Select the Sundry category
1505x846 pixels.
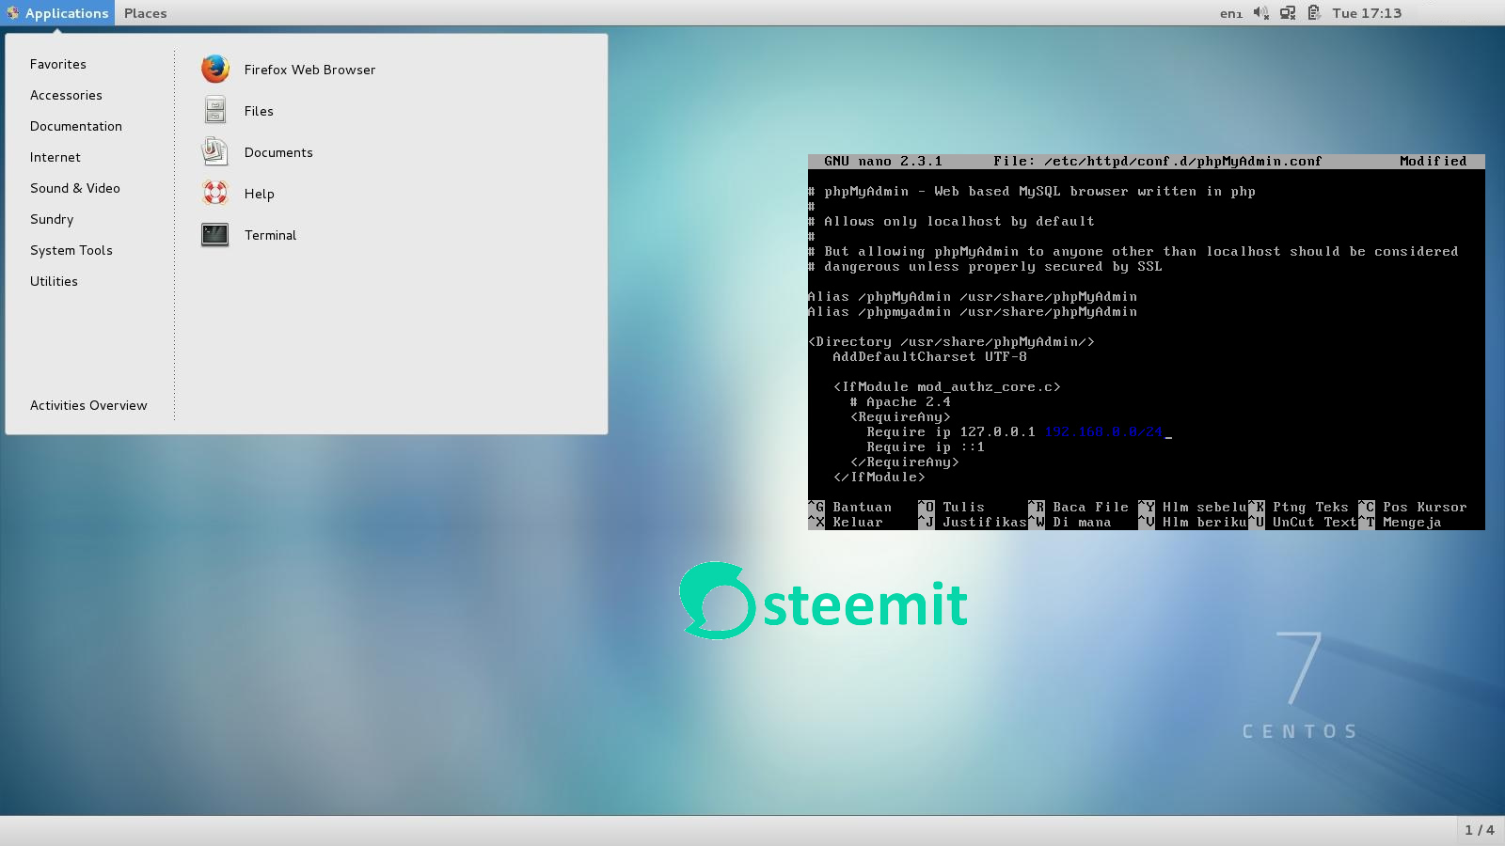click(52, 219)
